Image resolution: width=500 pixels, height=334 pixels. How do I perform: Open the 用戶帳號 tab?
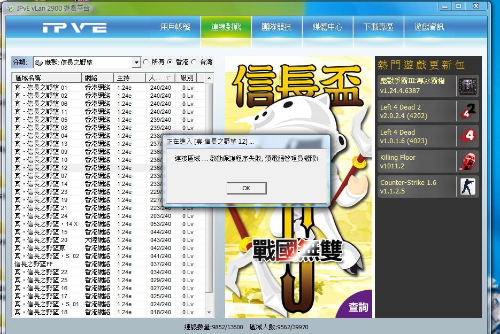click(x=175, y=27)
